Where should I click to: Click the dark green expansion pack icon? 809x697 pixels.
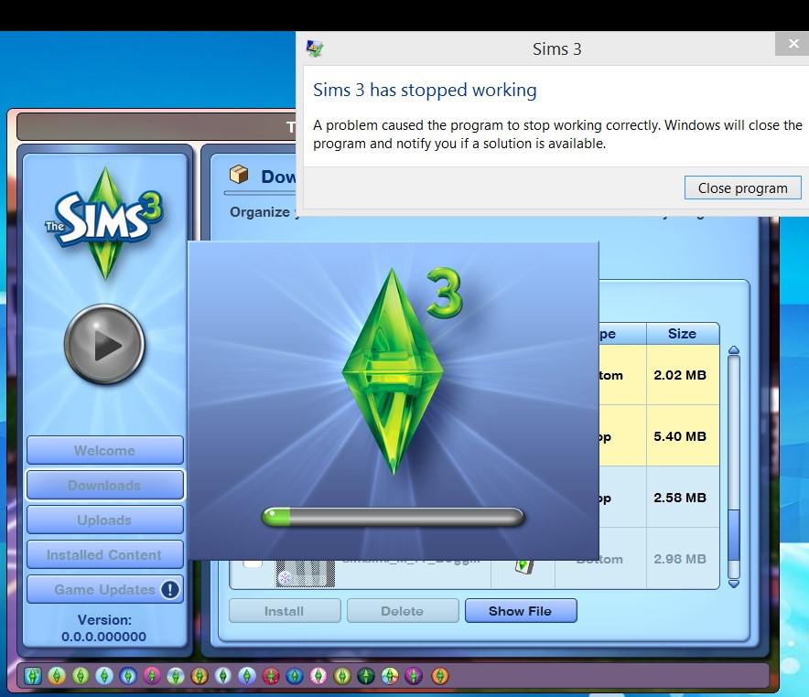[366, 675]
